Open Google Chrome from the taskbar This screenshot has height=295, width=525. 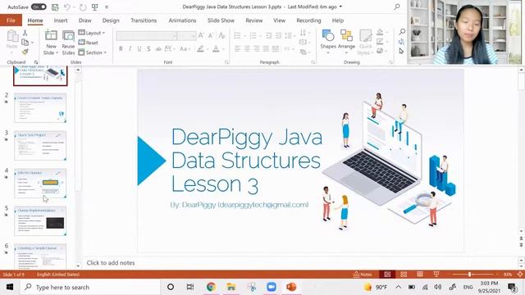pyautogui.click(x=211, y=287)
